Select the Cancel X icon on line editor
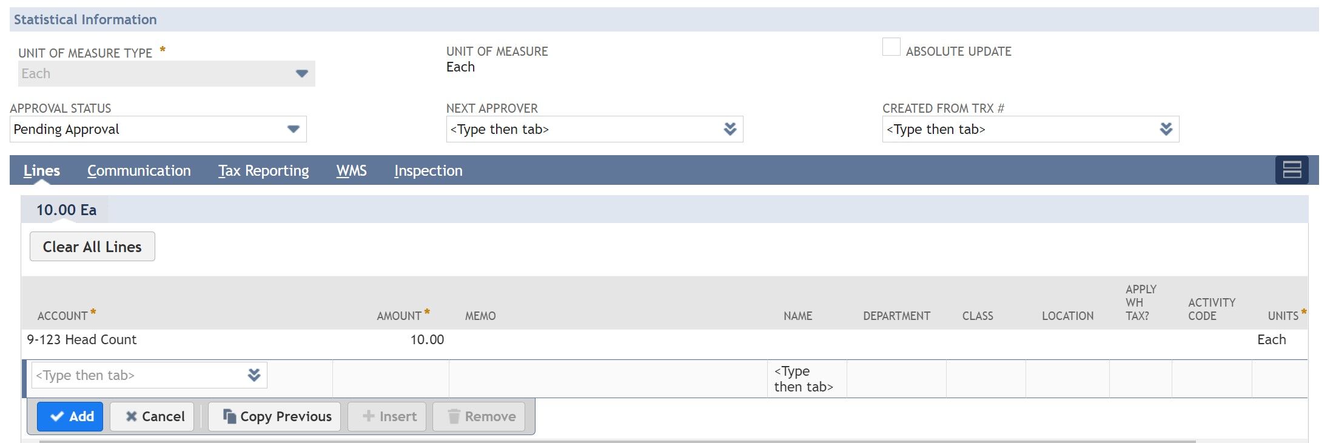This screenshot has height=443, width=1333. point(130,416)
